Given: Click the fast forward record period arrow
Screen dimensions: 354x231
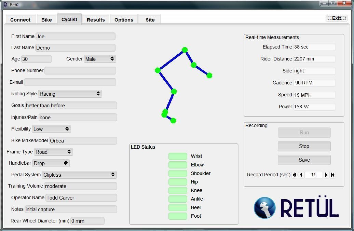Looking at the screenshot, I should (x=333, y=175).
